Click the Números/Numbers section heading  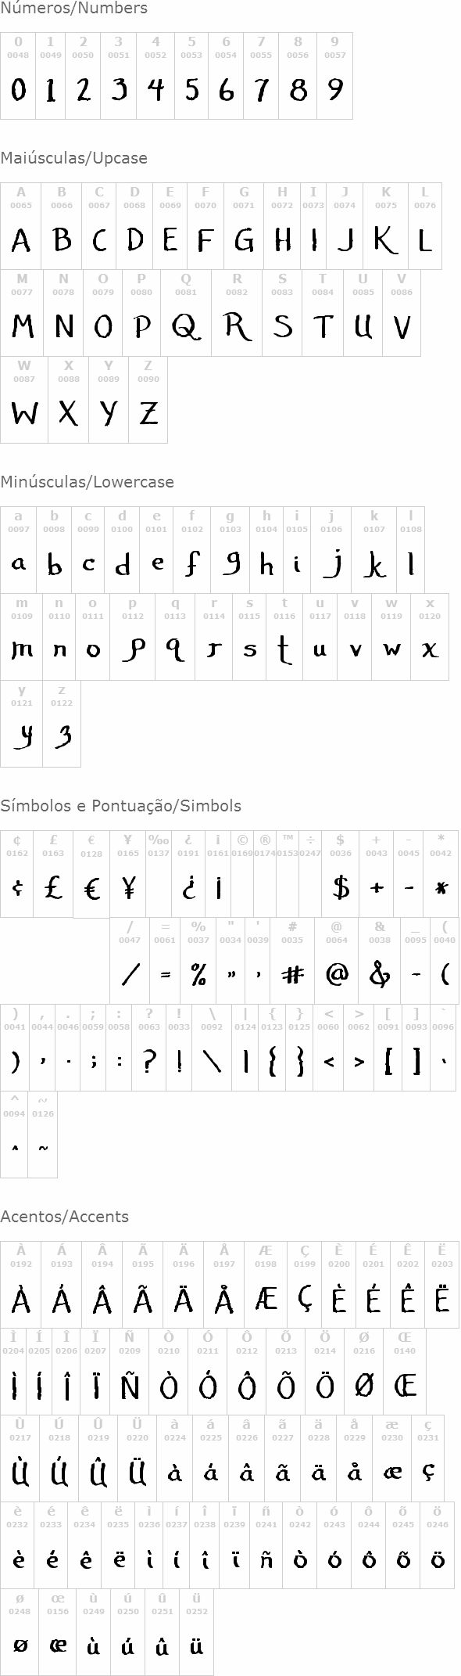coord(73,9)
